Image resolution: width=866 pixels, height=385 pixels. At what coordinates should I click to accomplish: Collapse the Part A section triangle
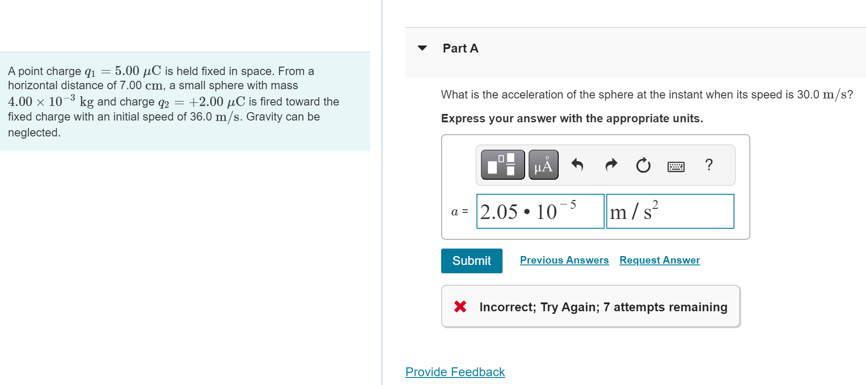pos(423,48)
